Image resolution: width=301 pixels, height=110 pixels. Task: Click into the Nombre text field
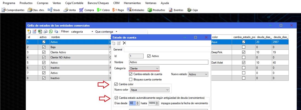coord(169,62)
